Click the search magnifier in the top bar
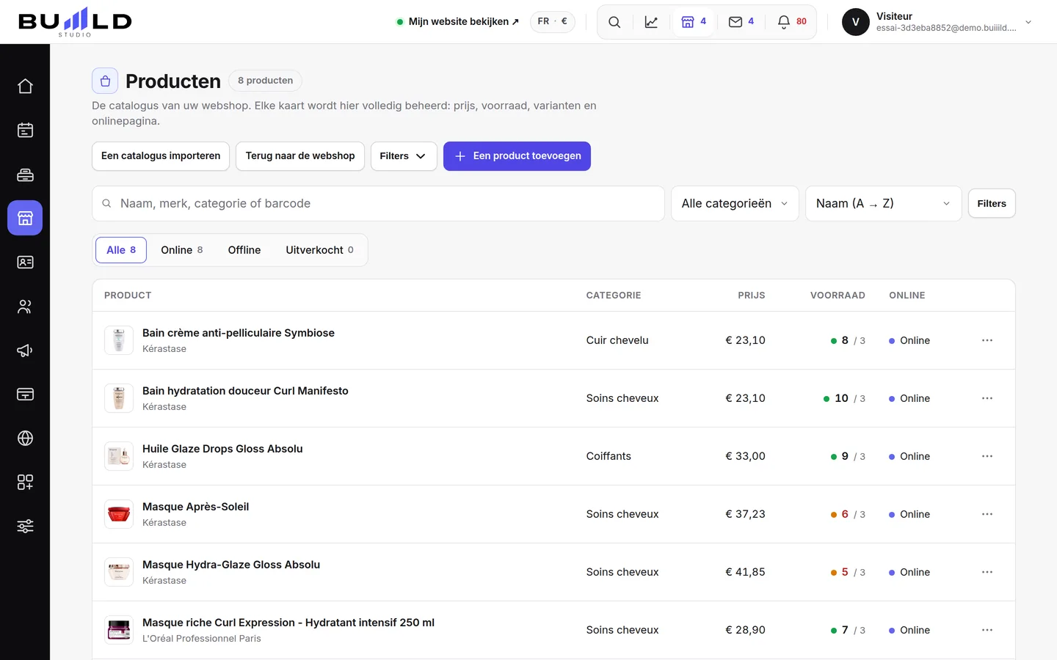 614,22
